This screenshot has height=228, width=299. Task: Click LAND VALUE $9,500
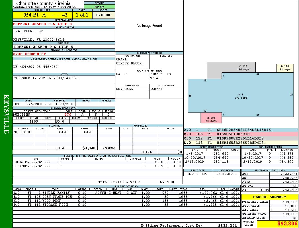(291, 210)
